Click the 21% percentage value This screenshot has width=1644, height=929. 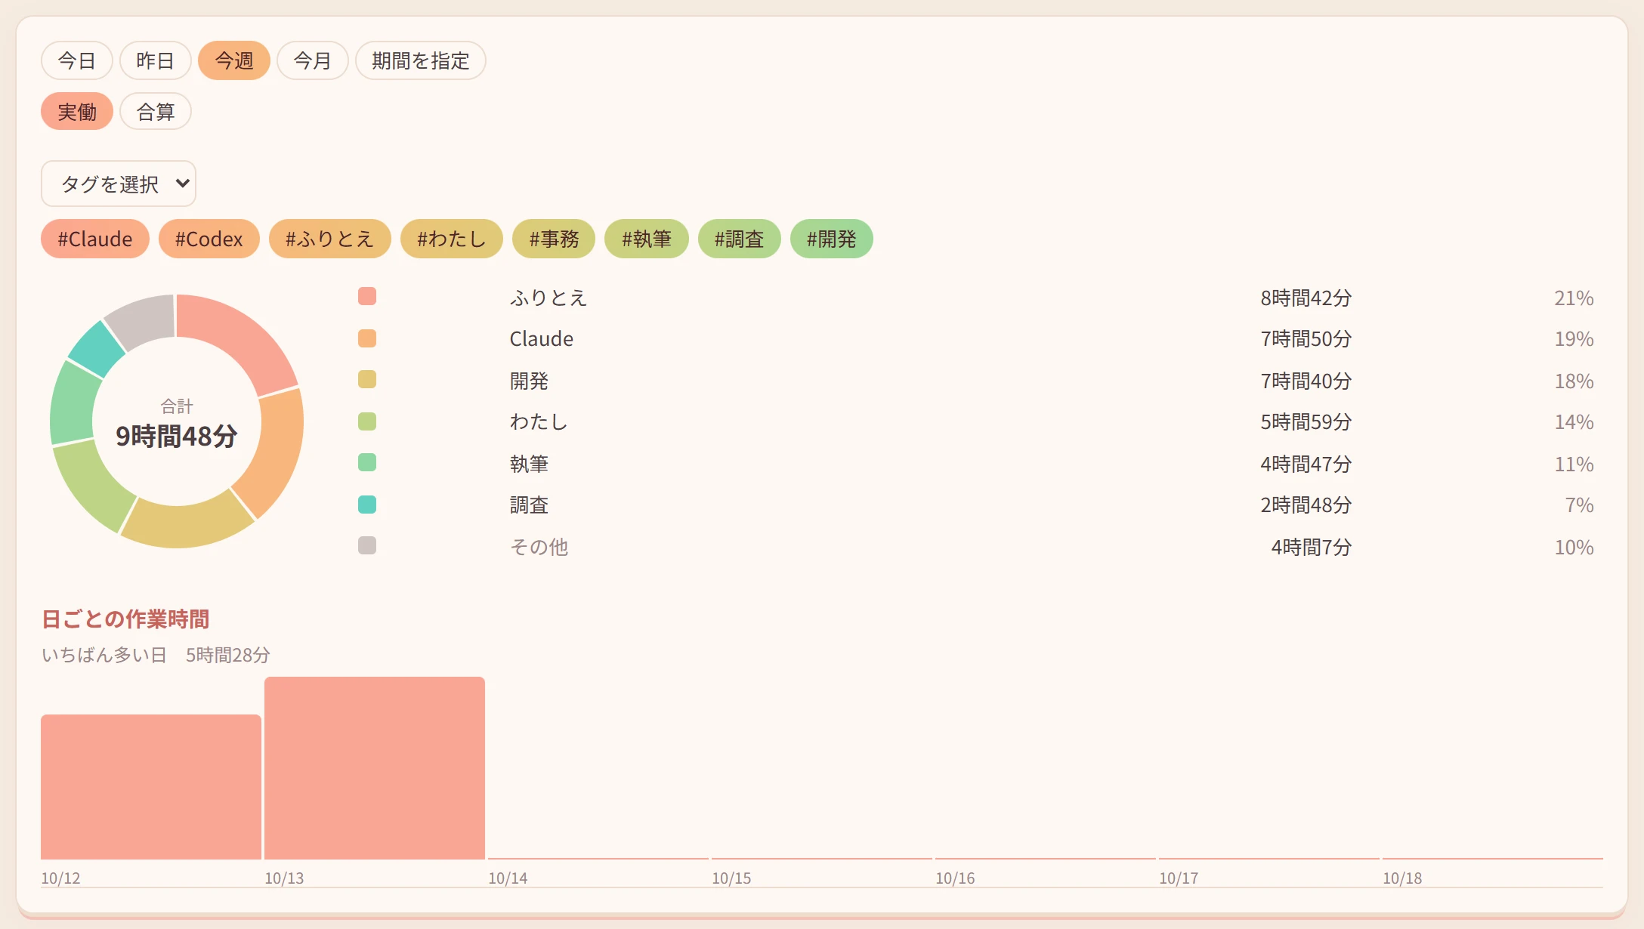point(1574,298)
